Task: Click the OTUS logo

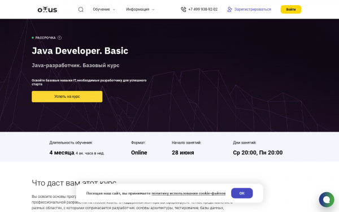Action: click(47, 10)
